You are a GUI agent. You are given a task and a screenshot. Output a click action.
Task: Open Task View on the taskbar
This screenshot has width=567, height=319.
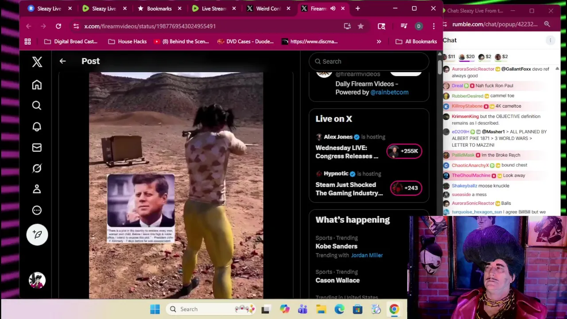tap(265, 309)
